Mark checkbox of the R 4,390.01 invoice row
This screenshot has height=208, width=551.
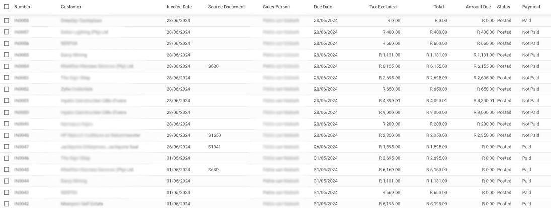point(7,100)
